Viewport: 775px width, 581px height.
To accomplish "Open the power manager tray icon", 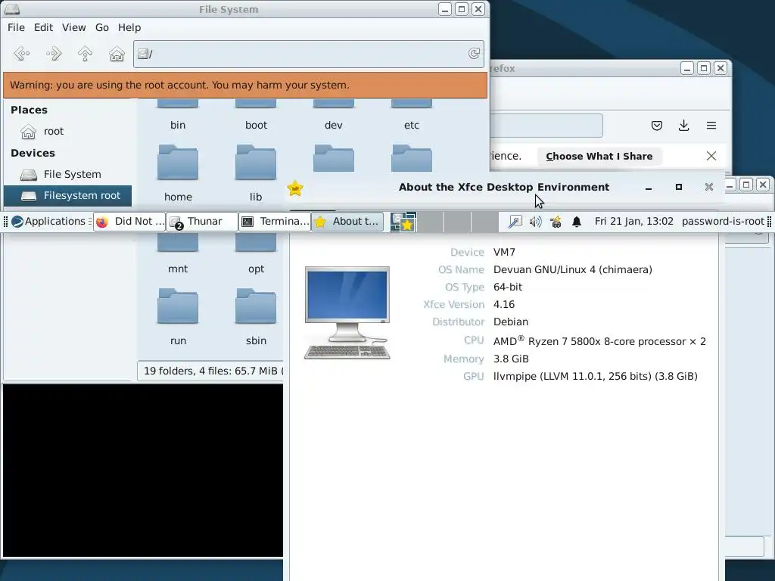I will point(556,222).
